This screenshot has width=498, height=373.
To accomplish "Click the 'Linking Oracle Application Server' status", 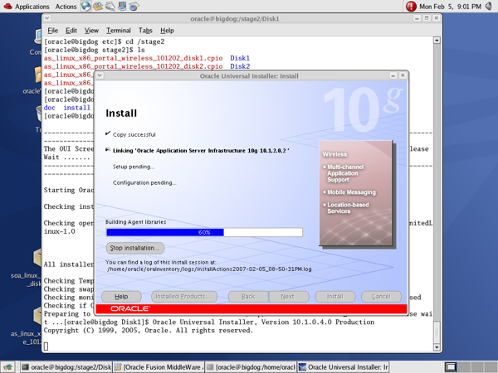I will click(201, 151).
